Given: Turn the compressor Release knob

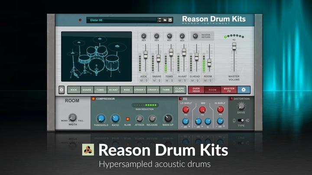Looking at the screenshot, I should coord(152,119).
